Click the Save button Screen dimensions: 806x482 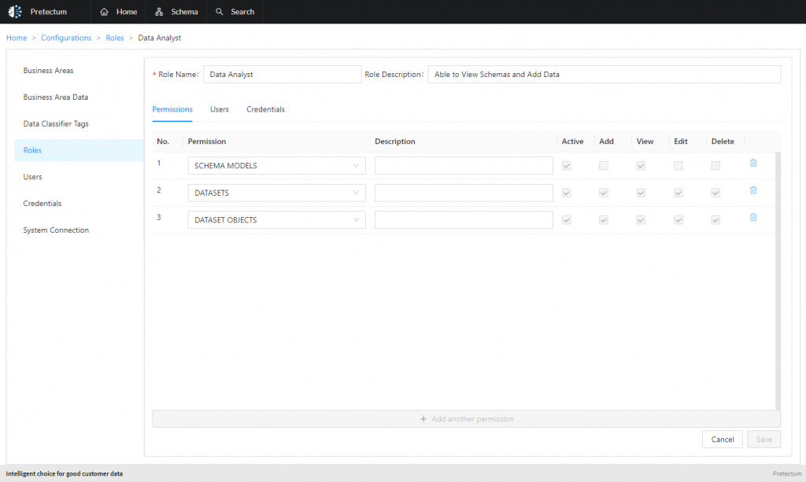pos(763,440)
